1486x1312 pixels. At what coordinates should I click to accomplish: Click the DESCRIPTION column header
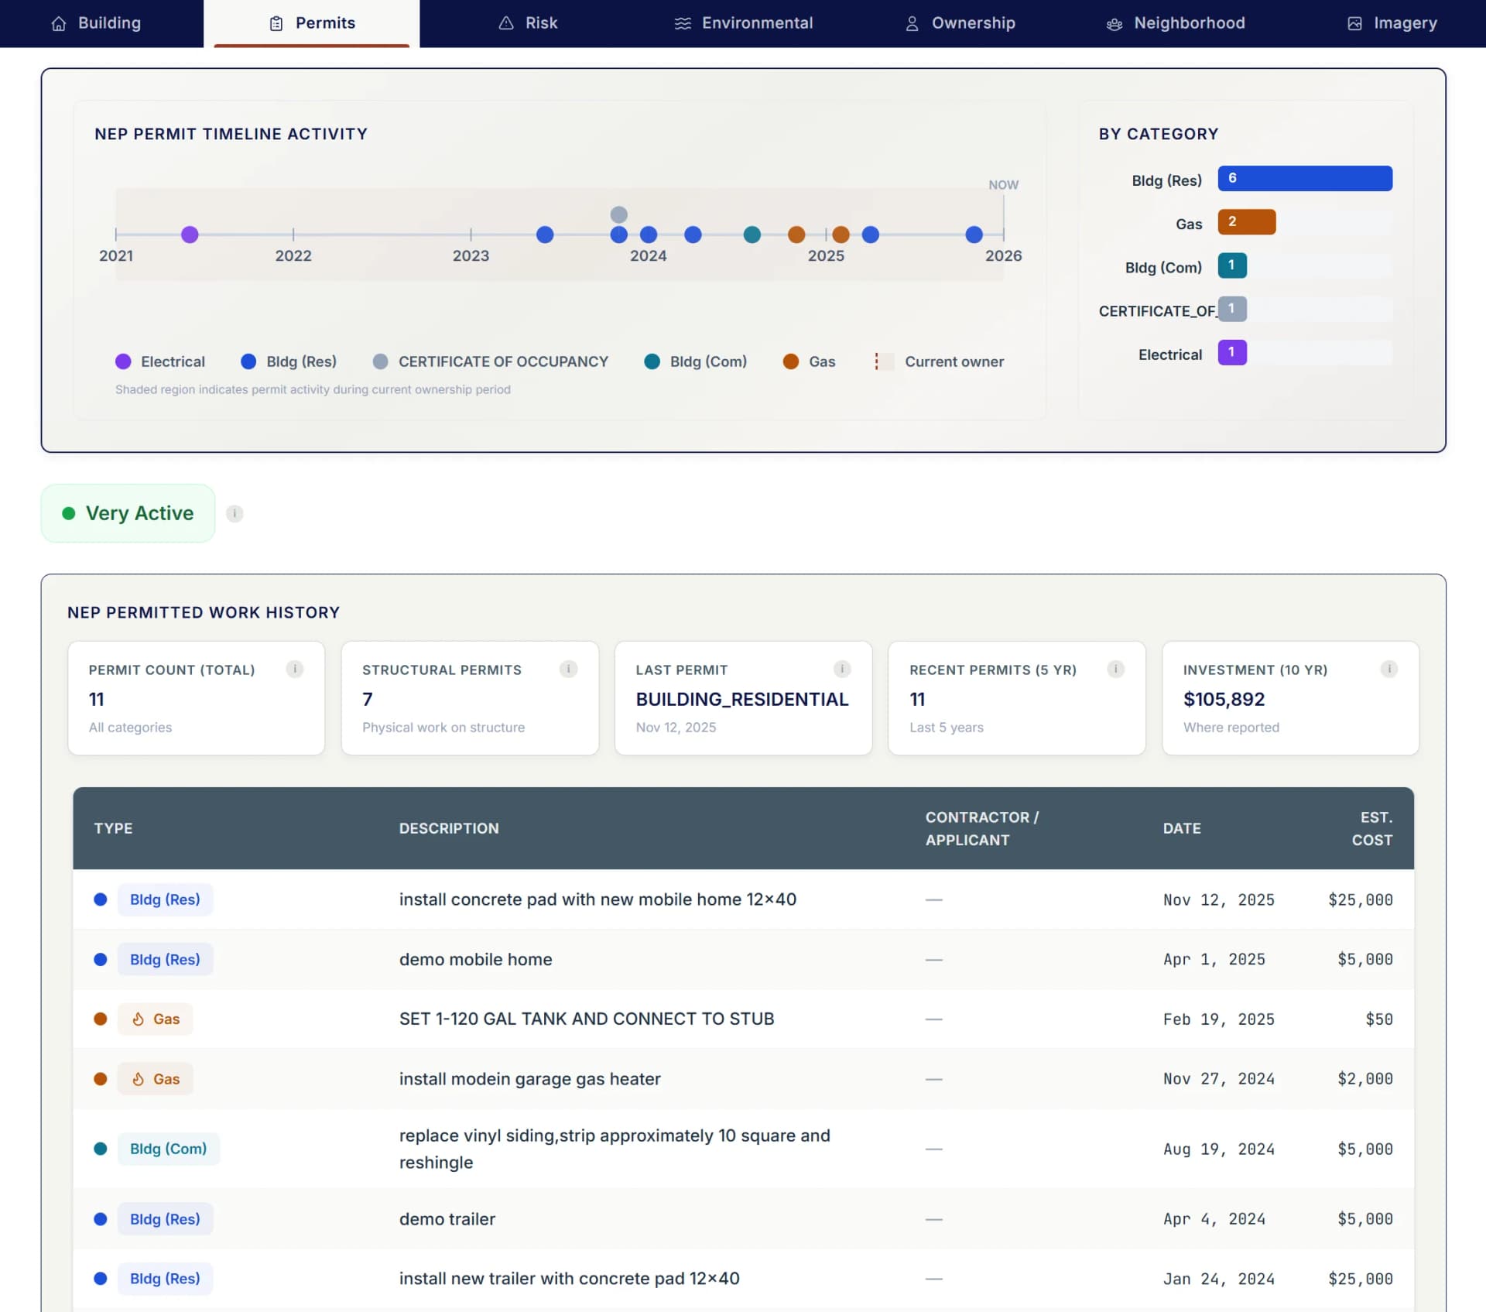(449, 828)
